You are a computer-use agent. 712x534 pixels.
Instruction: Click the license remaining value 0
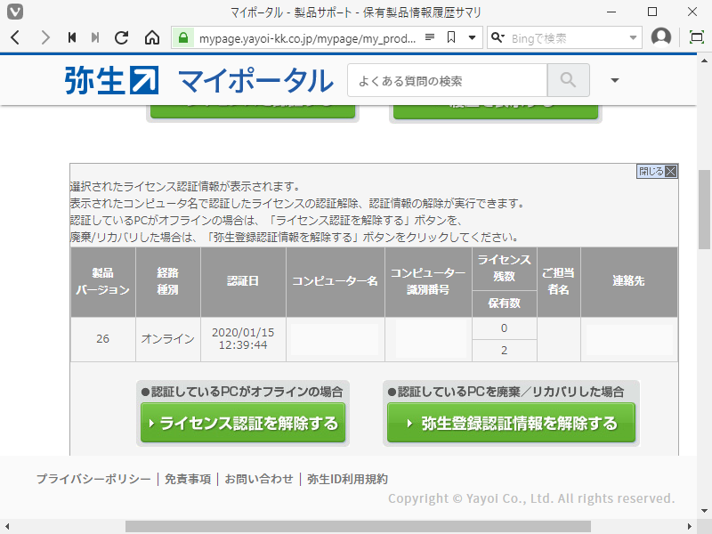504,328
